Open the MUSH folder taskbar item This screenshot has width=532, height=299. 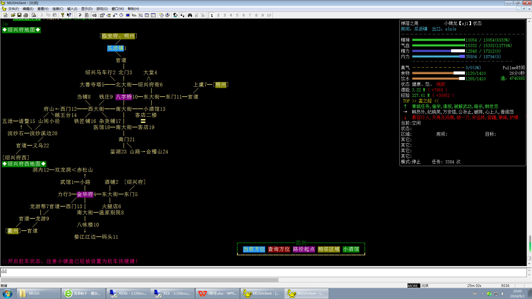pyautogui.click(x=39, y=293)
